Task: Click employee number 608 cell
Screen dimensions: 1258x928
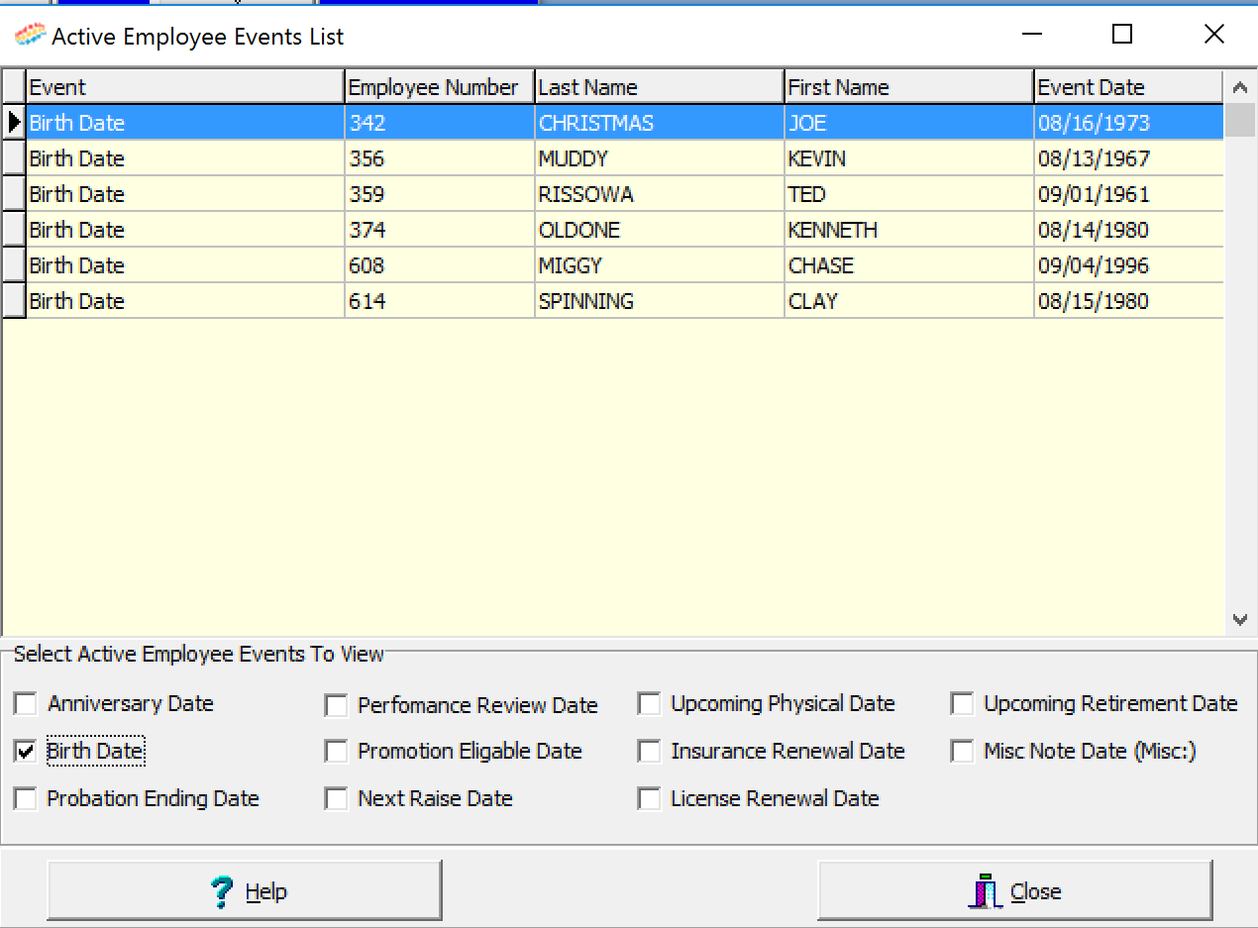Action: click(440, 265)
